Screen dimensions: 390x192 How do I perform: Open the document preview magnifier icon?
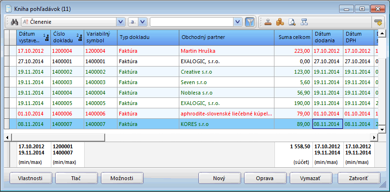pyautogui.click(x=292, y=22)
